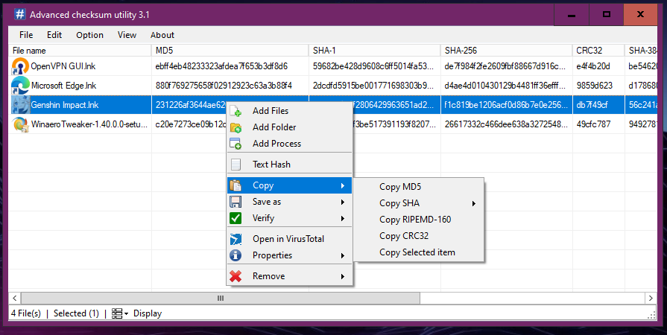The image size is (667, 335).
Task: Click the horizontal scrollbar thumb
Action: pos(220,298)
